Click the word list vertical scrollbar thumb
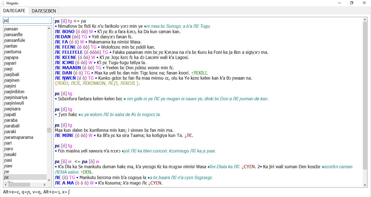Image resolution: width=371 pixels, height=197 pixels. (49, 130)
